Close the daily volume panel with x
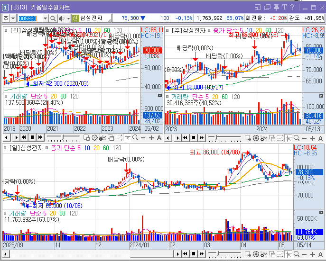The image size is (326, 261). pos(321,213)
